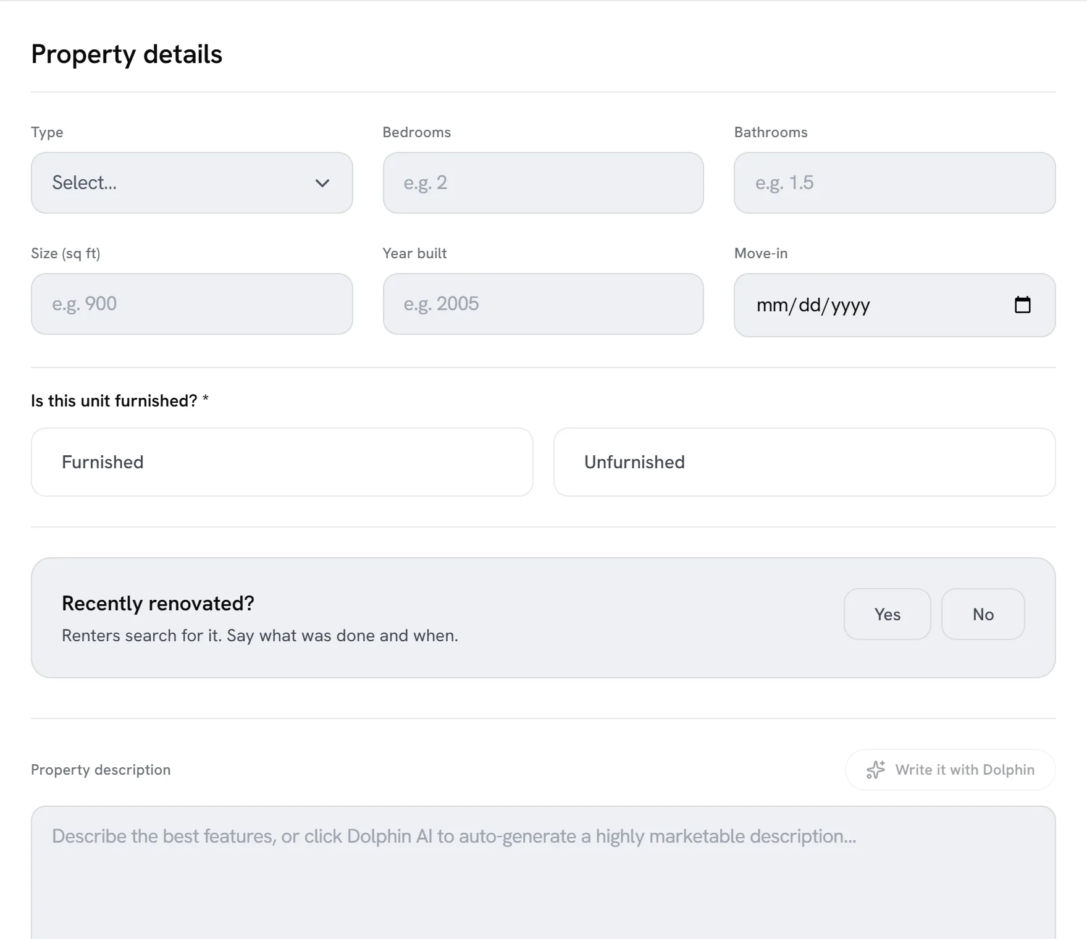Screen dimensions: 1087x939
Task: Click the Bedrooms input field
Action: click(x=543, y=183)
